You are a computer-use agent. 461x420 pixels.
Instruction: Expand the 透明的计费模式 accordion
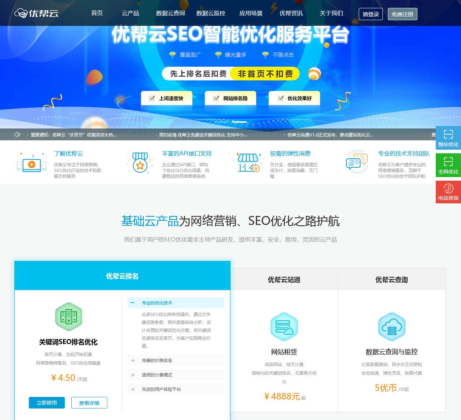(176, 375)
